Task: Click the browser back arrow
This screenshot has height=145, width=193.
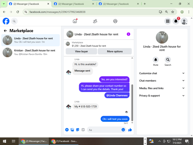Action: point(4,12)
